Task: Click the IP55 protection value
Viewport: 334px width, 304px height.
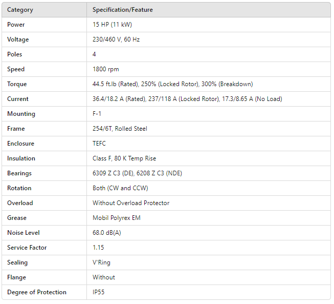Action: [98, 292]
